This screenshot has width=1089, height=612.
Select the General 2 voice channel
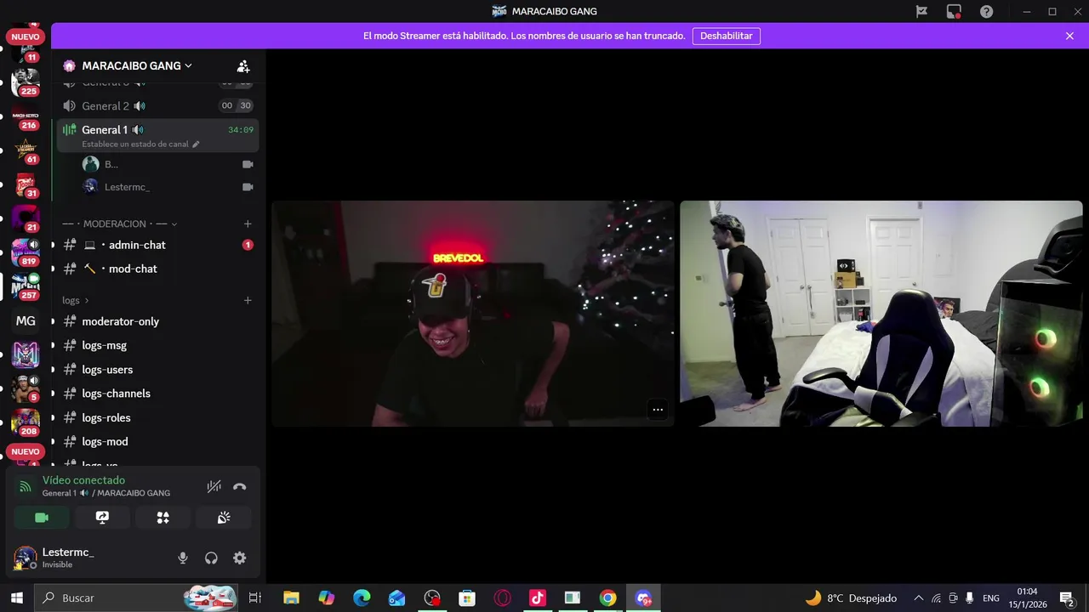tap(158, 106)
